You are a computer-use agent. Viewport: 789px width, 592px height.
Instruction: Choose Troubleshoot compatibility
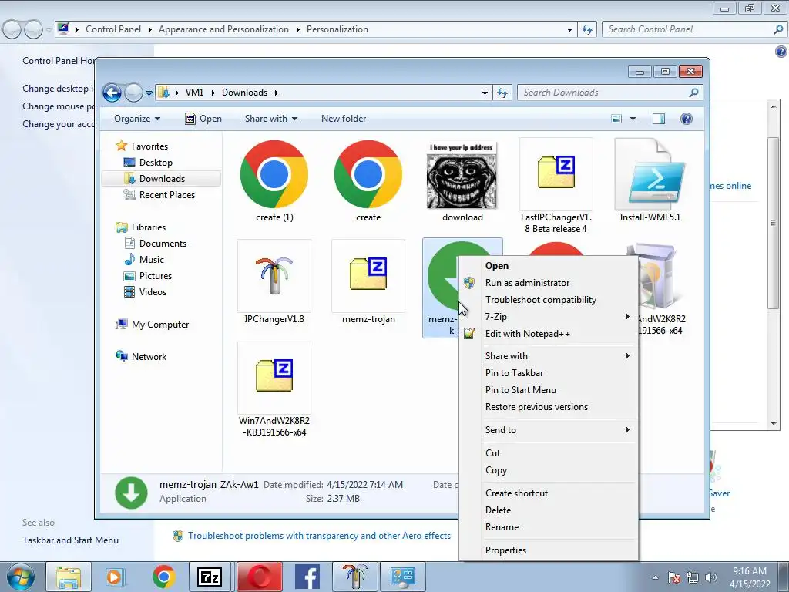(x=549, y=300)
